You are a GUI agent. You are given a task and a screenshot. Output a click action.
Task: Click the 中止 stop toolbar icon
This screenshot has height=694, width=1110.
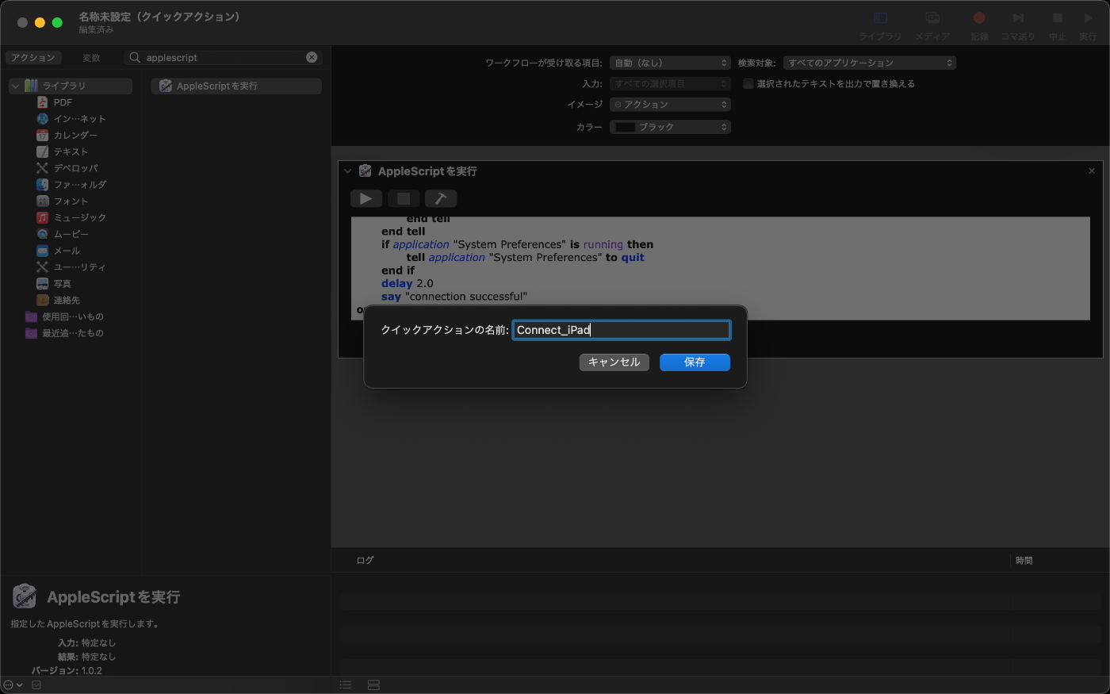coord(1057,18)
